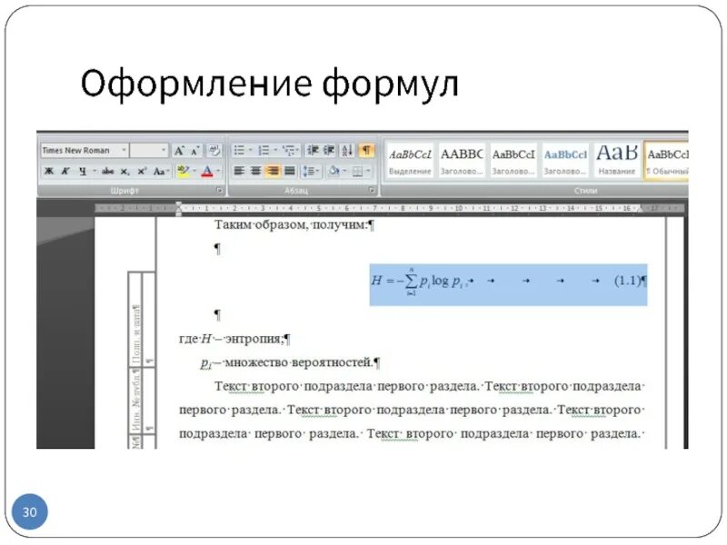Decrease the paragraph indent
Image resolution: width=727 pixels, height=545 pixels.
pos(313,150)
